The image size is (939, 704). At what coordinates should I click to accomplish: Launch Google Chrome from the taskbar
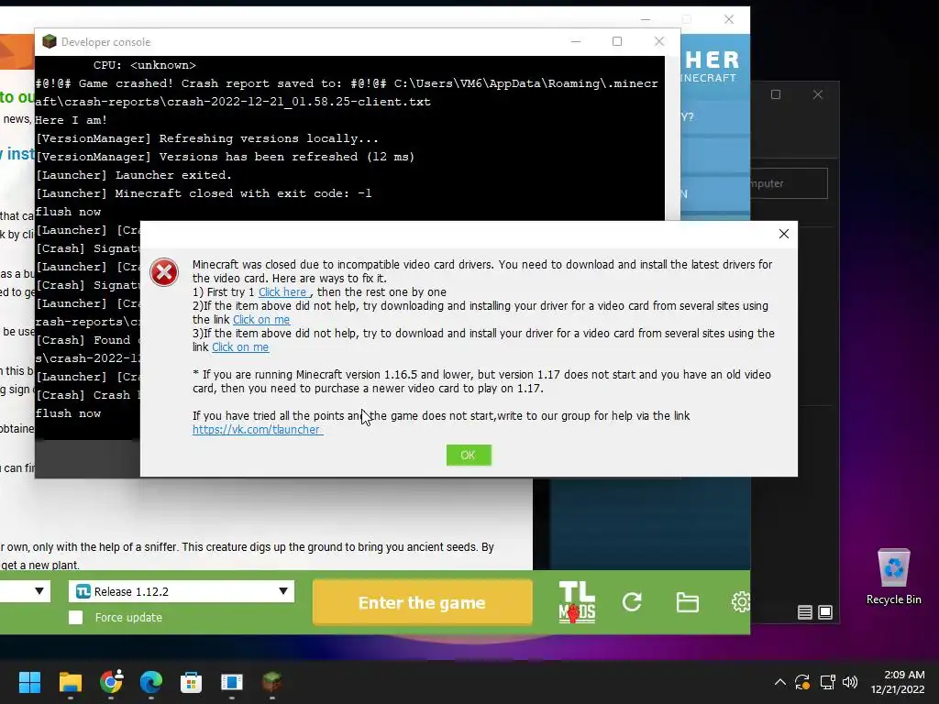point(111,682)
